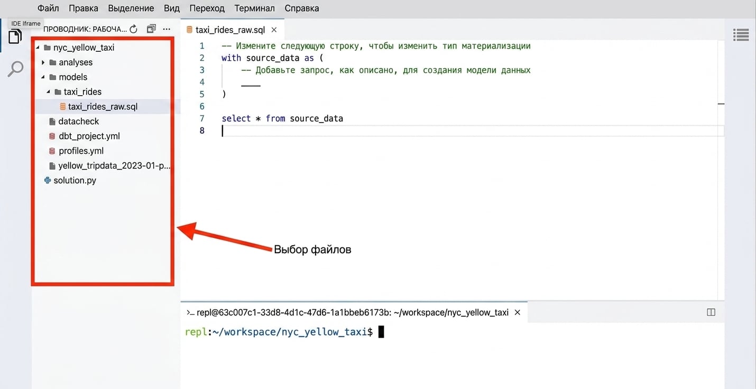Select the taxi_rides folder name

(82, 92)
